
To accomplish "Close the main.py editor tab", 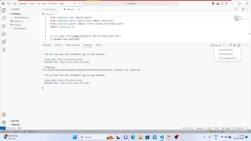I will pos(78,9).
